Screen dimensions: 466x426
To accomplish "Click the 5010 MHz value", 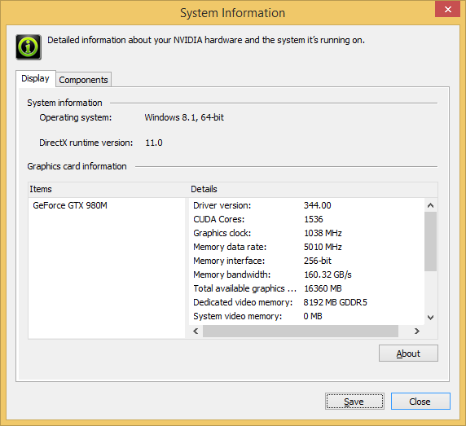I will pos(323,247).
